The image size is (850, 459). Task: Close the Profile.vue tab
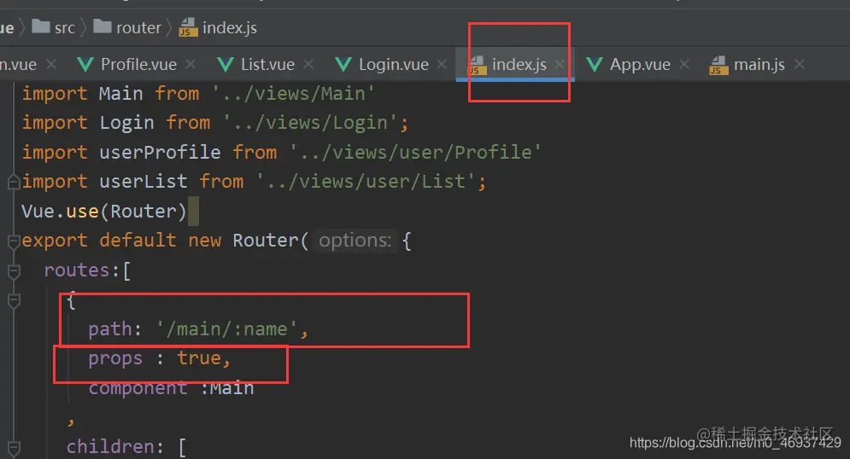pyautogui.click(x=191, y=64)
